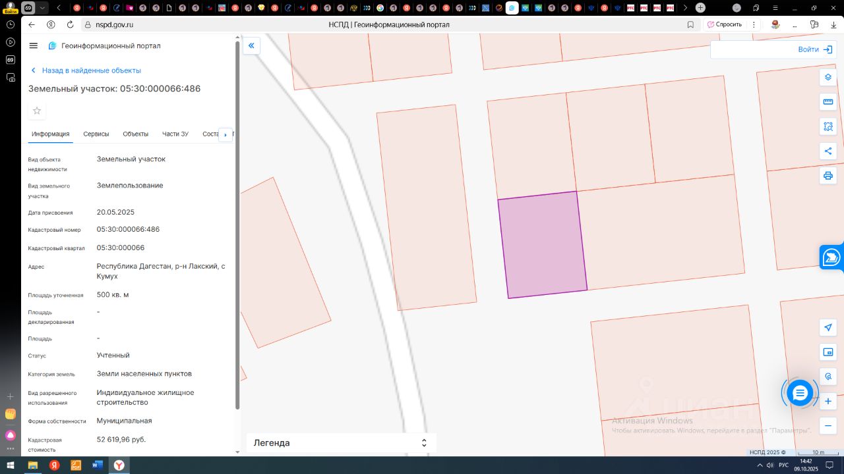844x474 pixels.
Task: Select the ruler measurement tool
Action: pos(828,102)
